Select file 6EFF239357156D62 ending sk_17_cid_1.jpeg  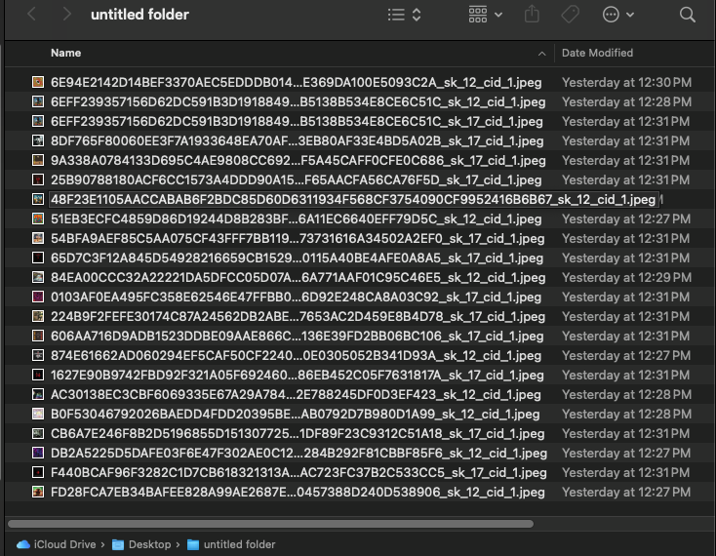(297, 121)
